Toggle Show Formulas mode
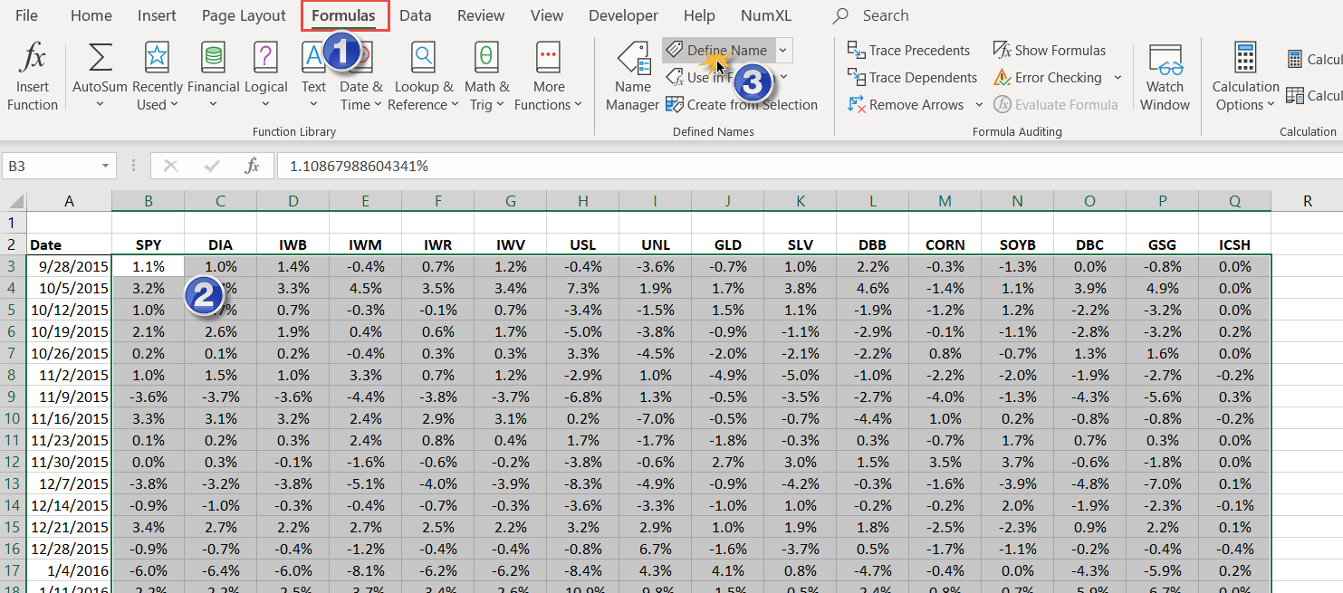The image size is (1343, 593). coord(1050,51)
